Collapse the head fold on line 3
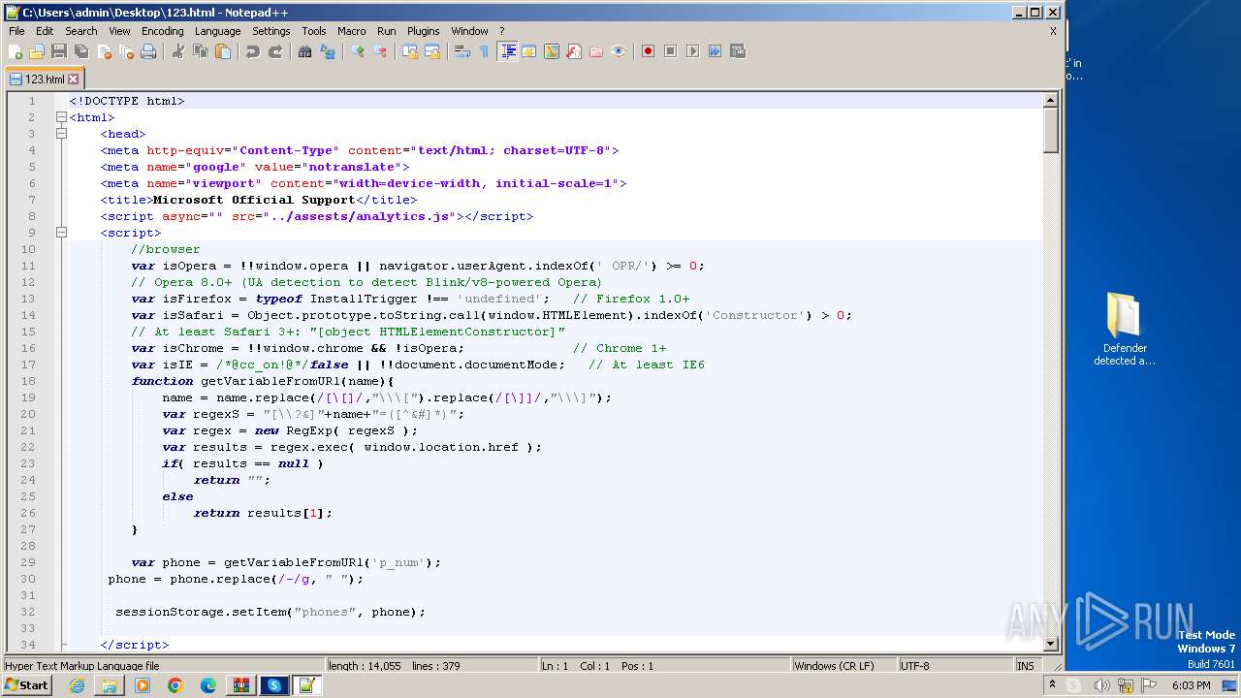Screen dimensions: 1241x698 [61, 134]
